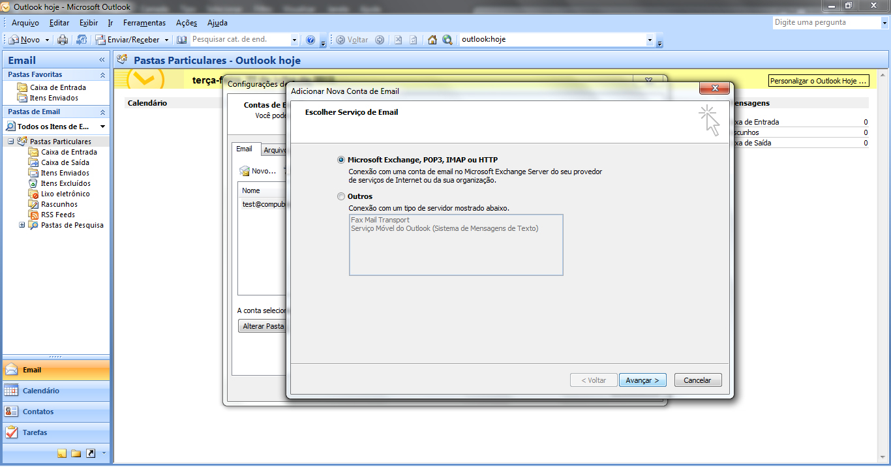Select Serviço Móvel do Outlook in the list
The image size is (891, 467).
point(445,228)
